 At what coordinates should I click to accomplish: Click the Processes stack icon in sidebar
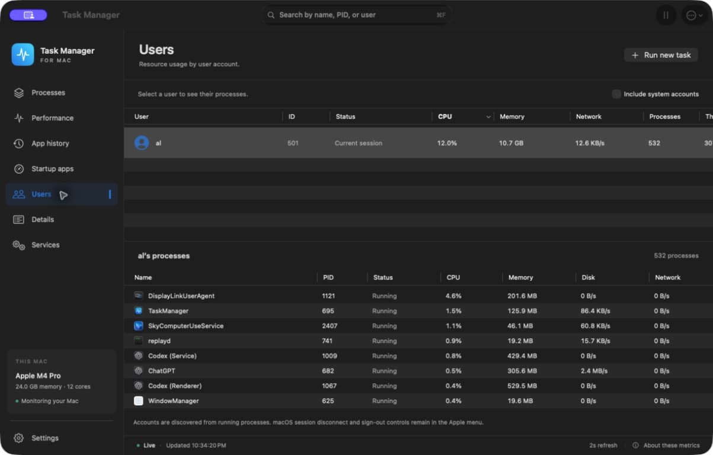tap(19, 93)
